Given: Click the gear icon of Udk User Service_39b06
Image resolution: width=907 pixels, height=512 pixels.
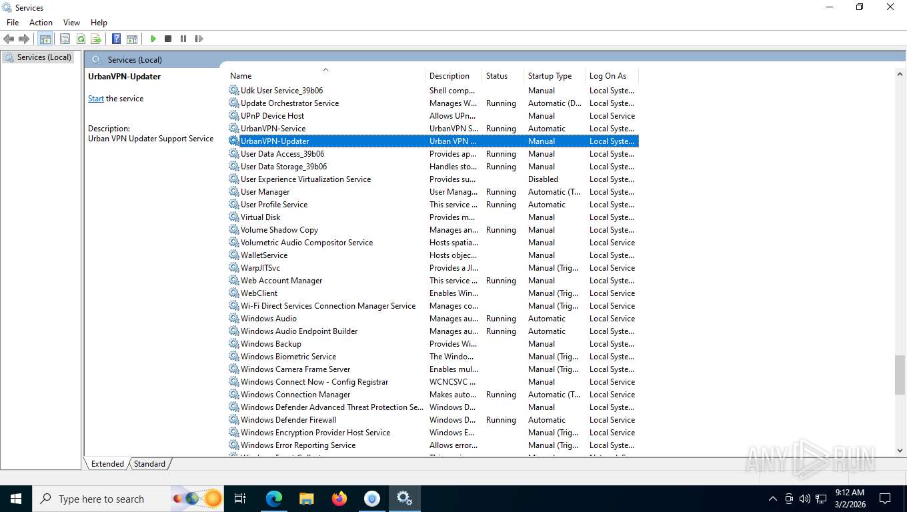Looking at the screenshot, I should tap(233, 91).
